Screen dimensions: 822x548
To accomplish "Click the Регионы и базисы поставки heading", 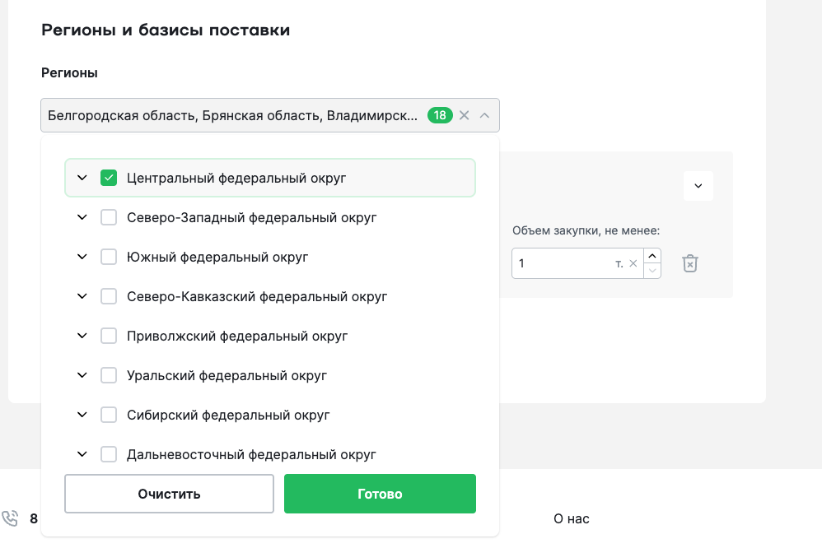I will tap(166, 30).
